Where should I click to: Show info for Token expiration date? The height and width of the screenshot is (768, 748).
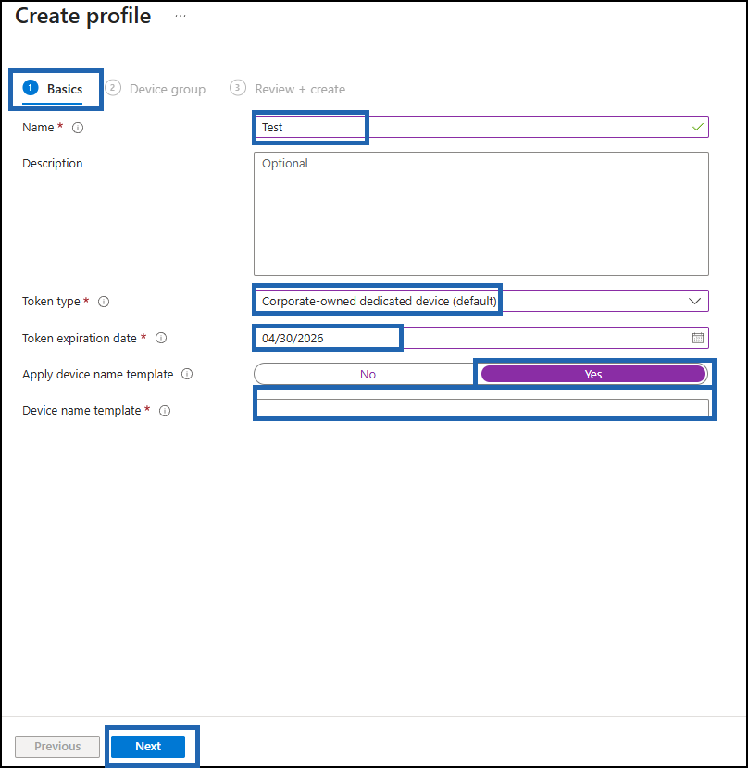161,338
